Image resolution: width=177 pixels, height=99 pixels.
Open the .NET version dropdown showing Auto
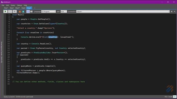click(64, 12)
